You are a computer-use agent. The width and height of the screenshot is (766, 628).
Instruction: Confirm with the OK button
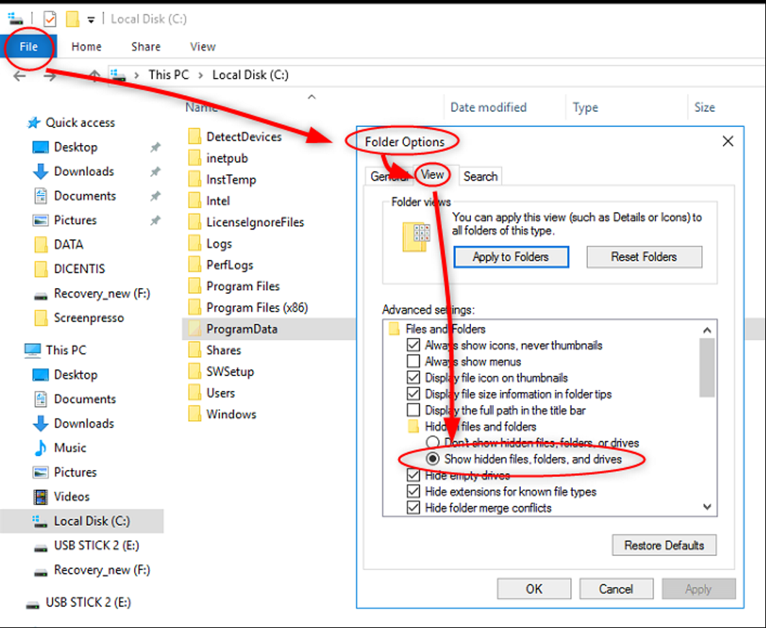pyautogui.click(x=534, y=589)
